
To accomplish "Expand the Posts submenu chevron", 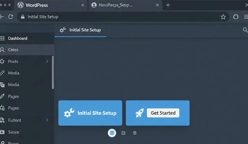I will point(47,61).
